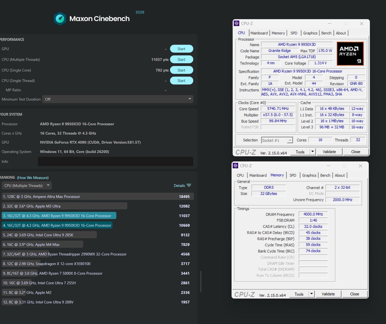The width and height of the screenshot is (386, 324).
Task: Click into the Info text field
Action: tap(116, 161)
